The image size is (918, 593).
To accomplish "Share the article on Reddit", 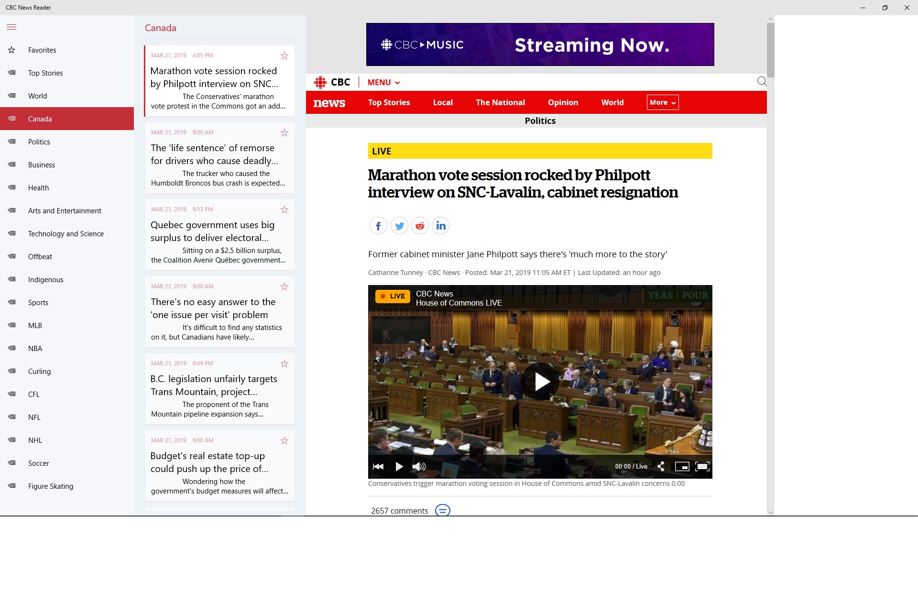I will [420, 226].
